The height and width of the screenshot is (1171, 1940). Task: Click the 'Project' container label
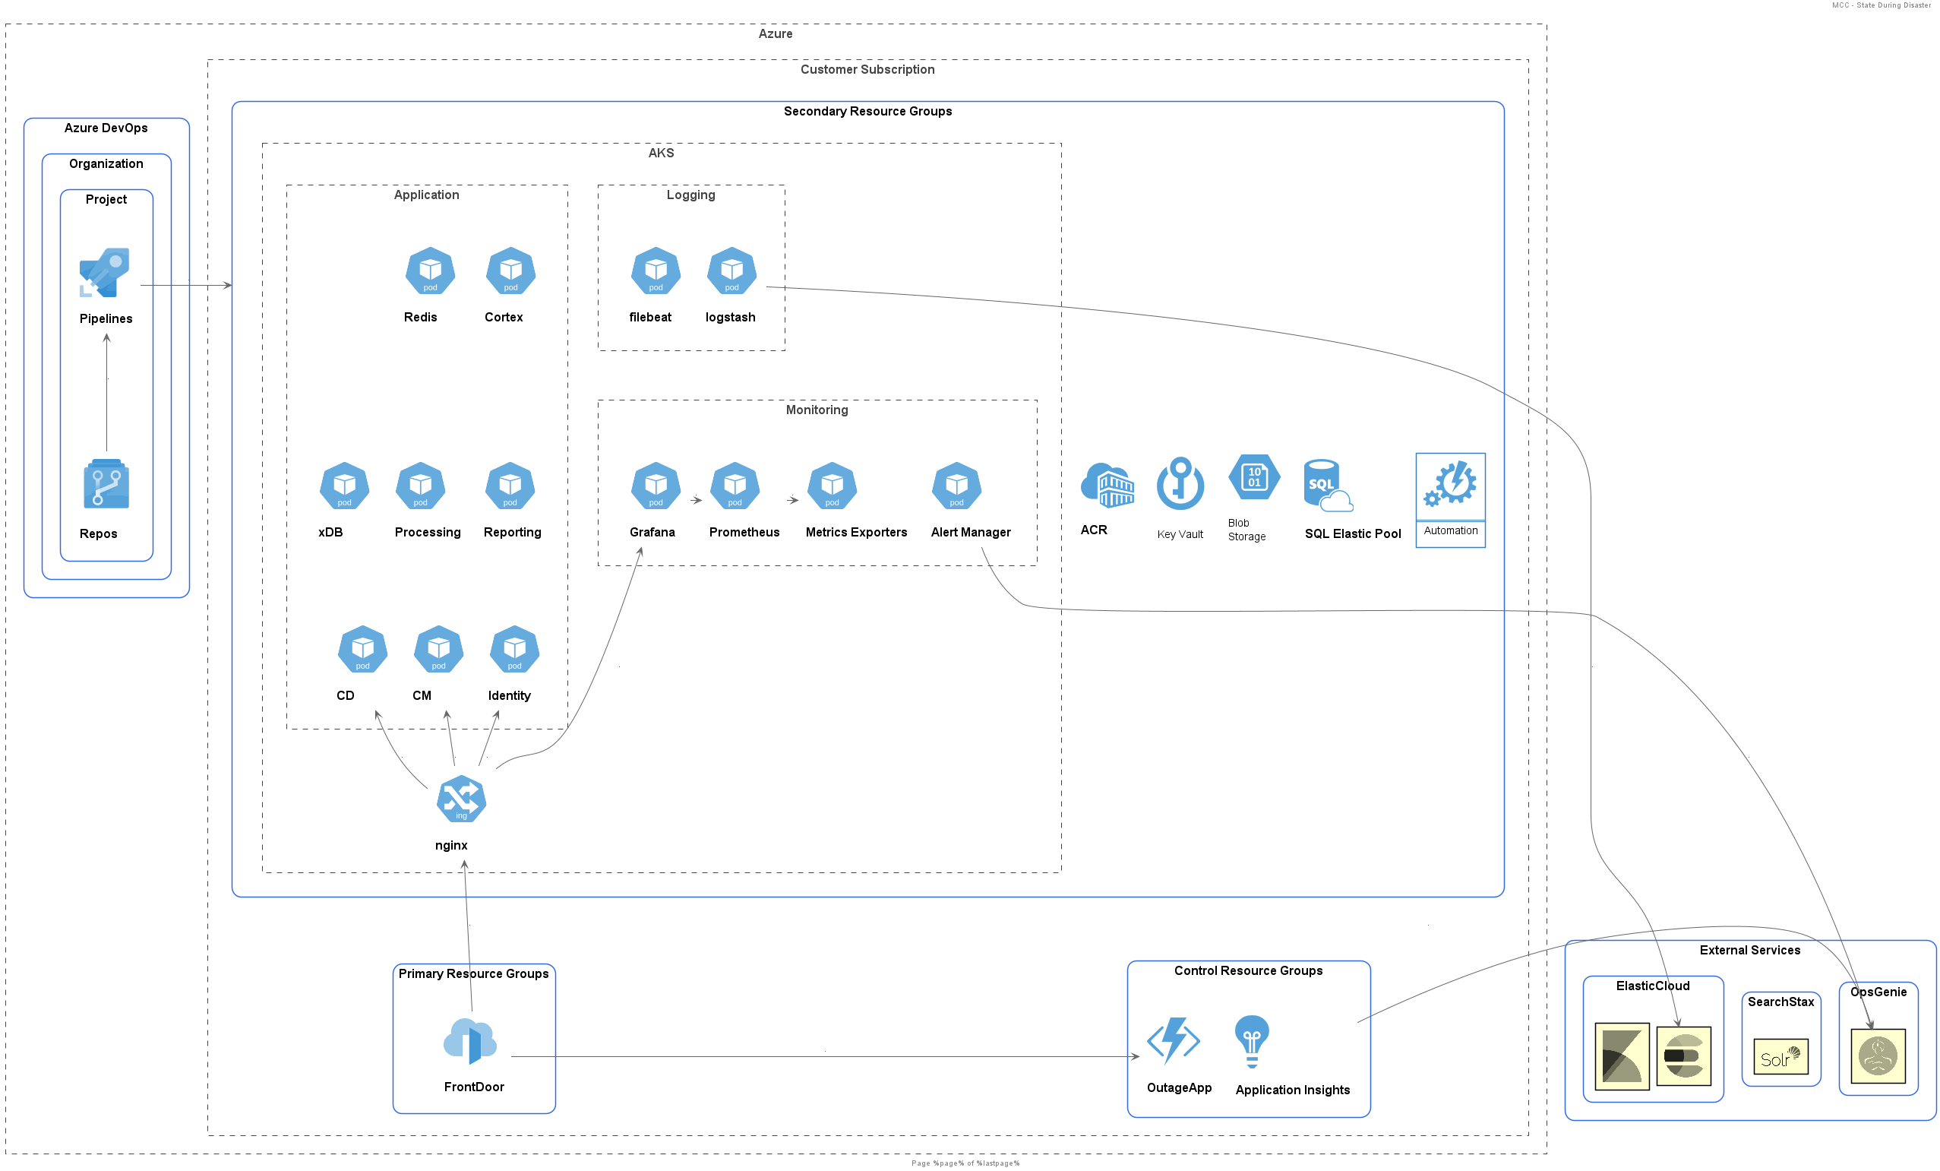point(106,199)
